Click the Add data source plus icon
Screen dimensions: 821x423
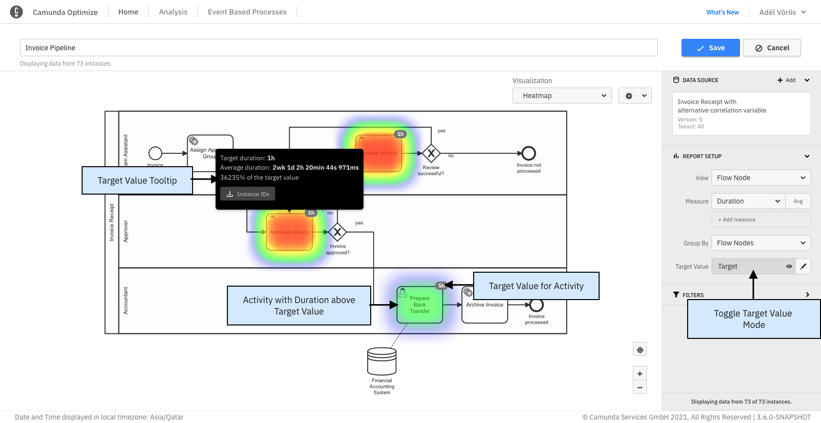click(780, 80)
